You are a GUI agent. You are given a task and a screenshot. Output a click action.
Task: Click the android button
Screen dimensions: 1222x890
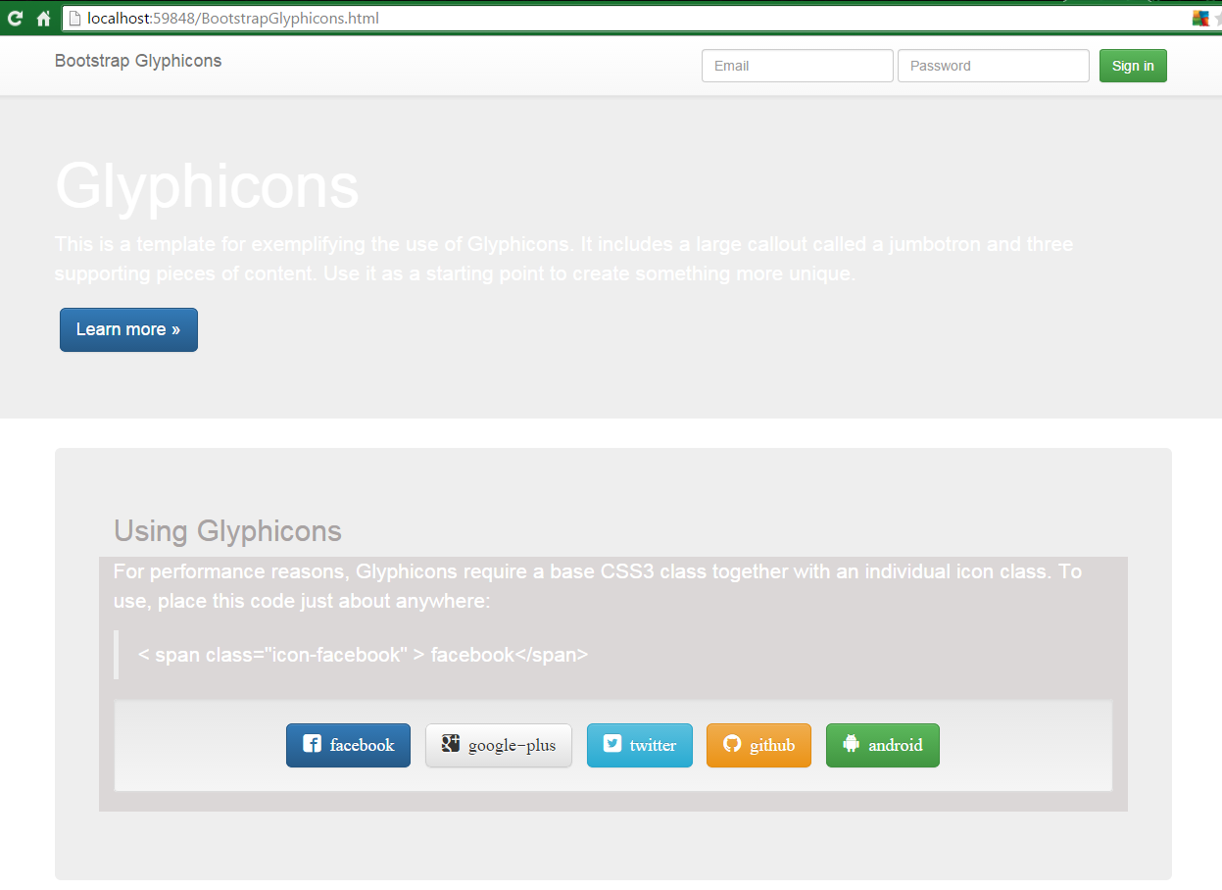pos(882,745)
